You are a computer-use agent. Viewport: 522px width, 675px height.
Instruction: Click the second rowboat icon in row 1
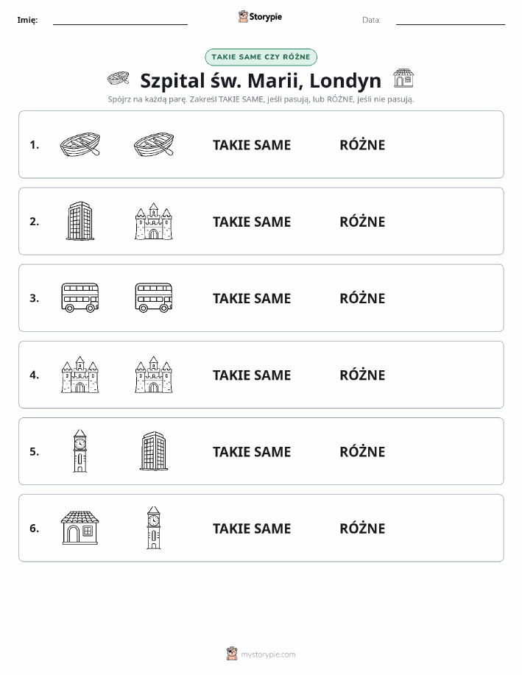(x=154, y=144)
